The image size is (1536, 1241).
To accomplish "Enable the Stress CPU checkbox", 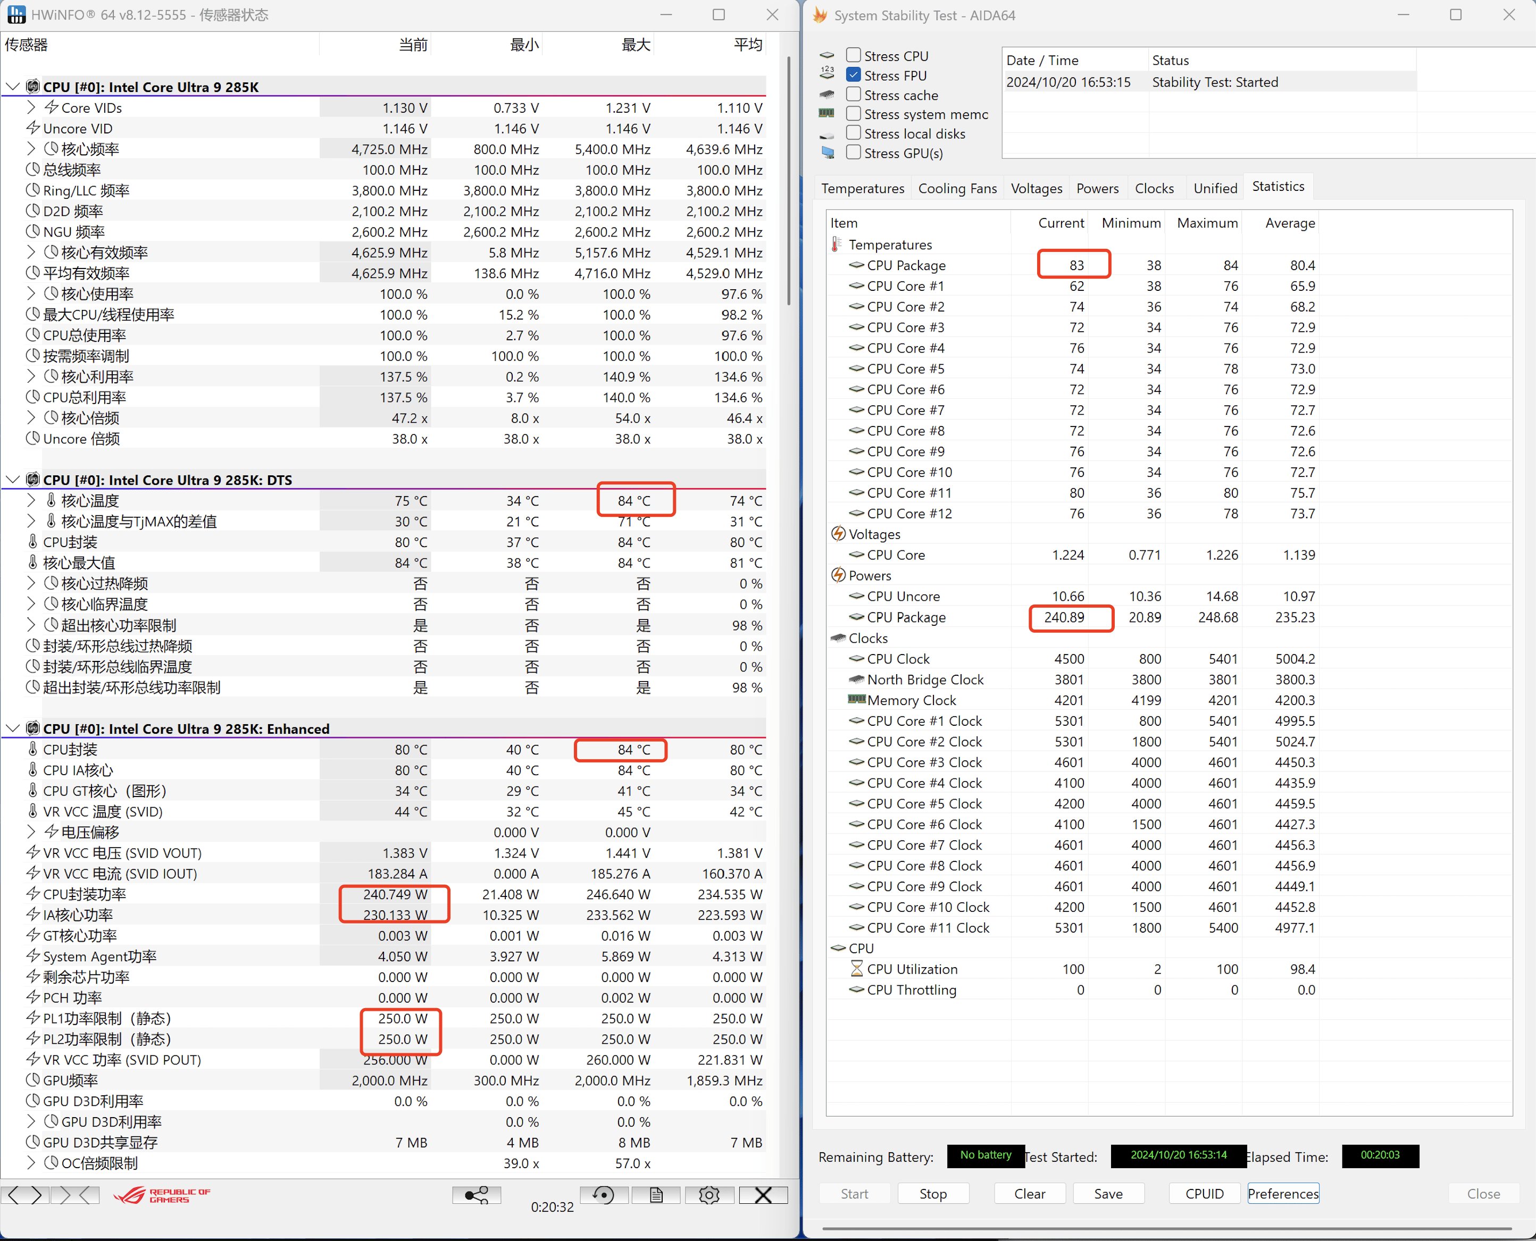I will tap(853, 55).
